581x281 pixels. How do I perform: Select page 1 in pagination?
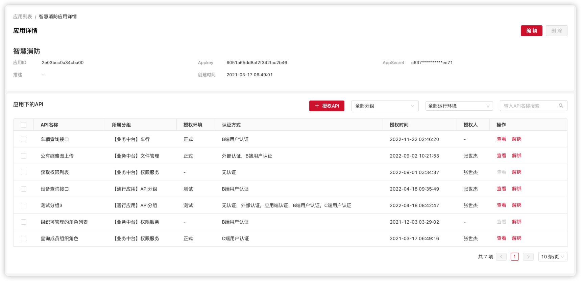pos(515,257)
